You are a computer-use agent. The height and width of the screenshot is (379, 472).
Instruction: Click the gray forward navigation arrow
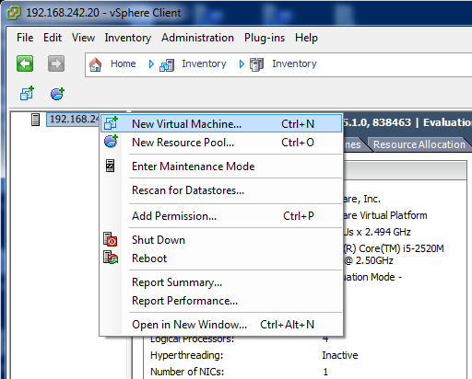click(x=56, y=63)
